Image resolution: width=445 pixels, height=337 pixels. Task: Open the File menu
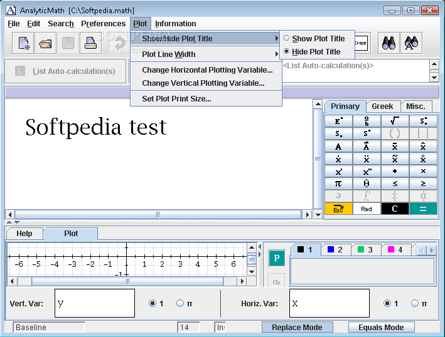click(x=14, y=24)
